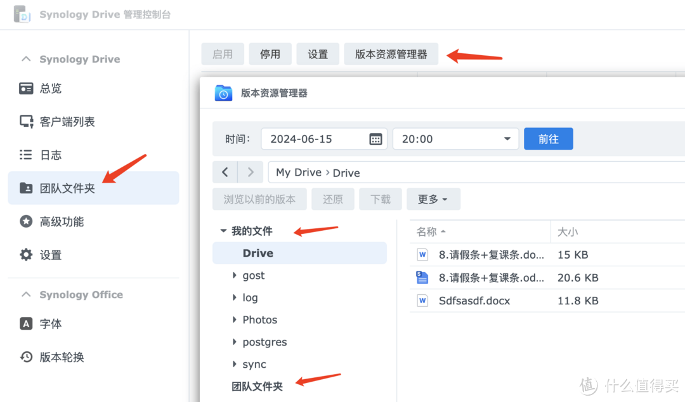Click the 版本资源管理器 window folder-clock icon
This screenshot has width=685, height=402.
223,93
